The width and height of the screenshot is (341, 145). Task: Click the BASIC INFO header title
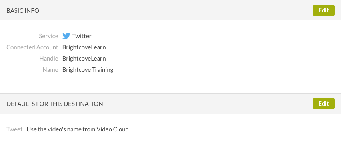(23, 11)
